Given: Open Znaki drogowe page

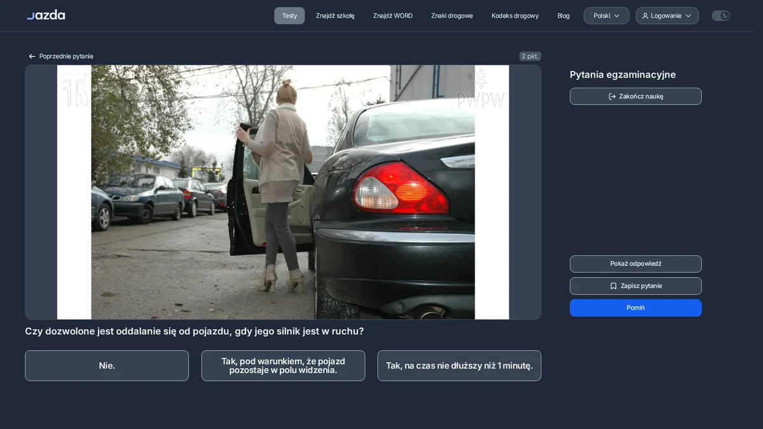Looking at the screenshot, I should (x=452, y=16).
